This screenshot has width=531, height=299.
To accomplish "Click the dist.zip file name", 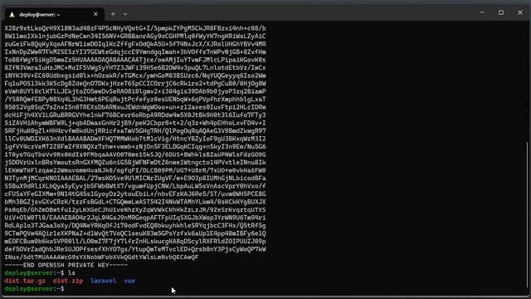I will coord(68,281).
